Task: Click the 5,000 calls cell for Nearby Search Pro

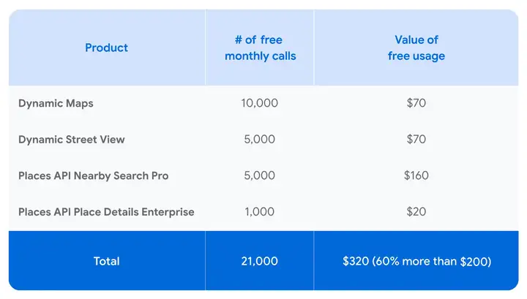Action: pos(259,175)
